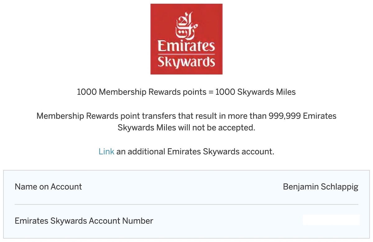
Task: Click the additional Emirates Skywards account text
Action: click(x=201, y=152)
